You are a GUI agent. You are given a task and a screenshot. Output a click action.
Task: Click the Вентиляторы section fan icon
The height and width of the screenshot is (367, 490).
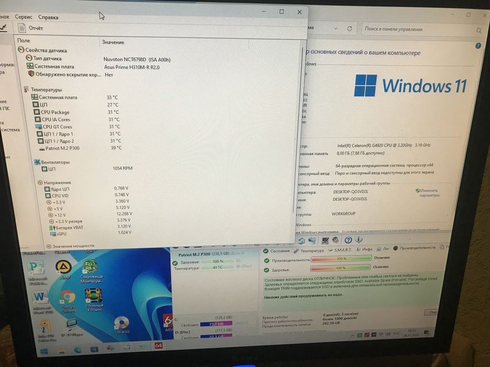point(37,162)
